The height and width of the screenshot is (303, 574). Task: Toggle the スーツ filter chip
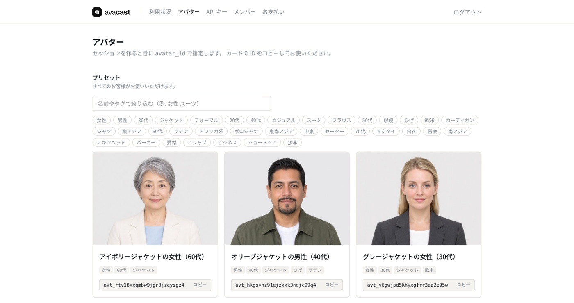(314, 120)
